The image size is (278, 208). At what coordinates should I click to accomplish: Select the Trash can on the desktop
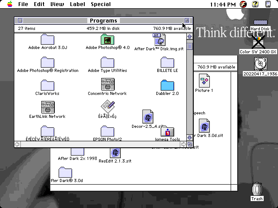click(257, 189)
